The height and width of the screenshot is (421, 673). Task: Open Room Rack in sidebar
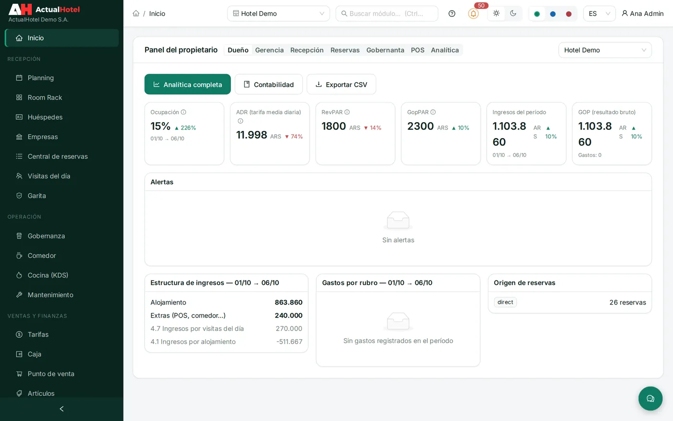click(x=62, y=98)
